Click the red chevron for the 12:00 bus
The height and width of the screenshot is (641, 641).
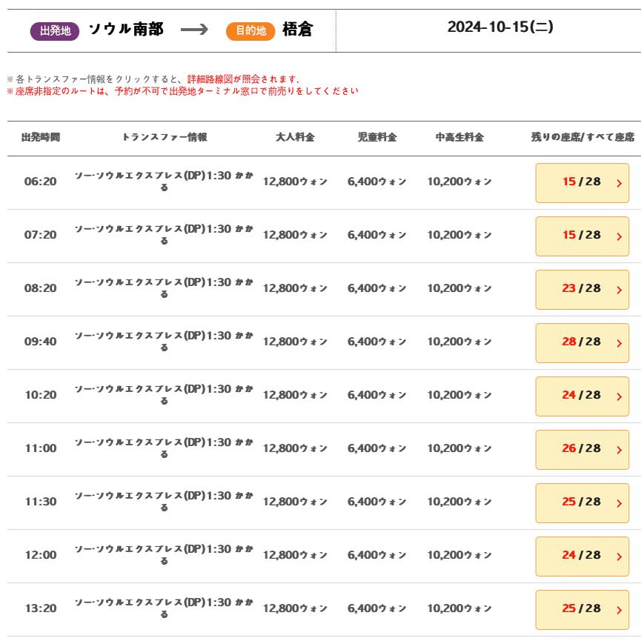tap(619, 557)
